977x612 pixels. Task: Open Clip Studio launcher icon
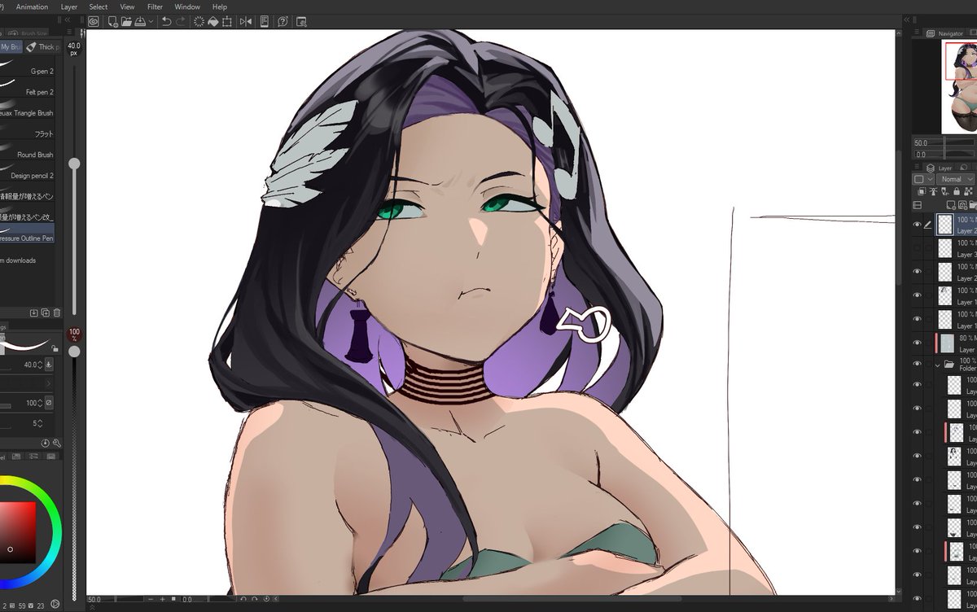93,22
